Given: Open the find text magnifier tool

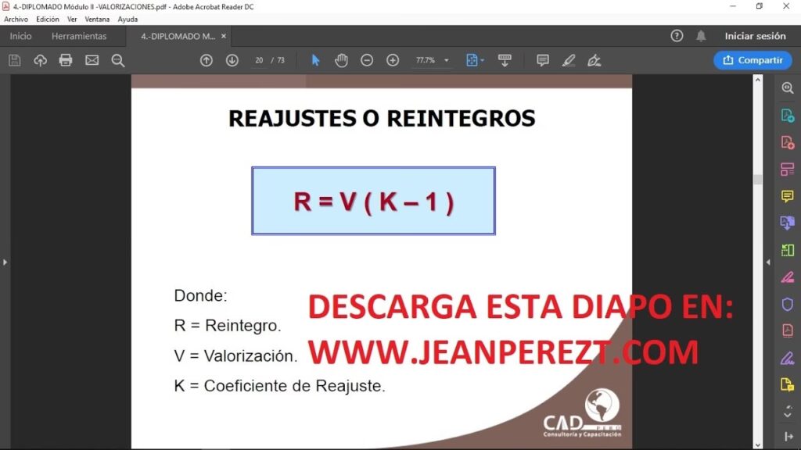Looking at the screenshot, I should (x=118, y=60).
